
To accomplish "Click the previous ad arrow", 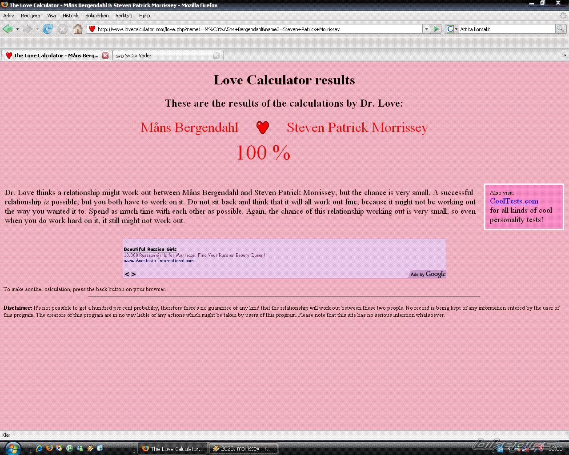I will pos(127,274).
